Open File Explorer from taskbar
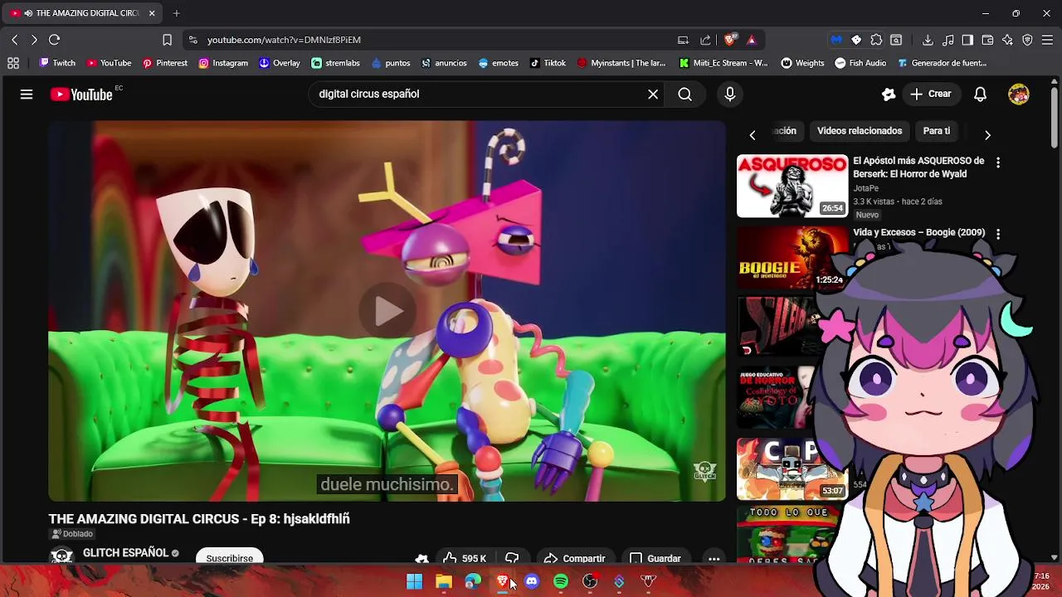Viewport: 1062px width, 597px height. [x=443, y=581]
